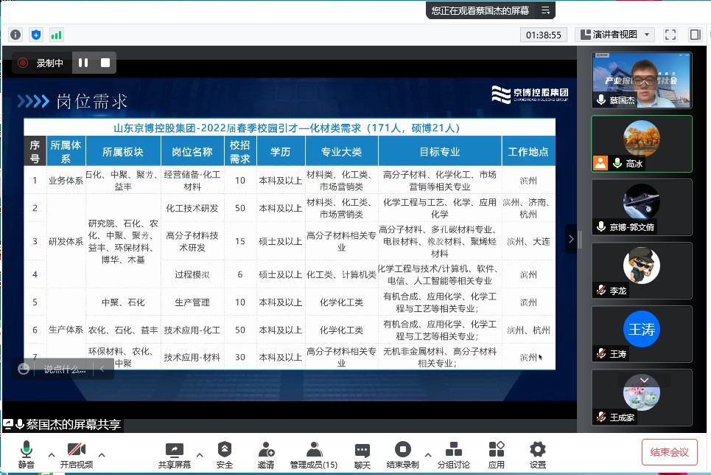Open 设置 settings gear
The height and width of the screenshot is (475, 711).
pos(538,454)
